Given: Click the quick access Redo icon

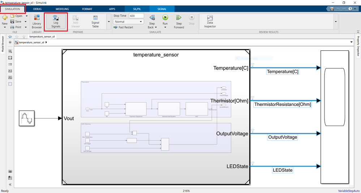Looking at the screenshot, I should click(344, 9).
